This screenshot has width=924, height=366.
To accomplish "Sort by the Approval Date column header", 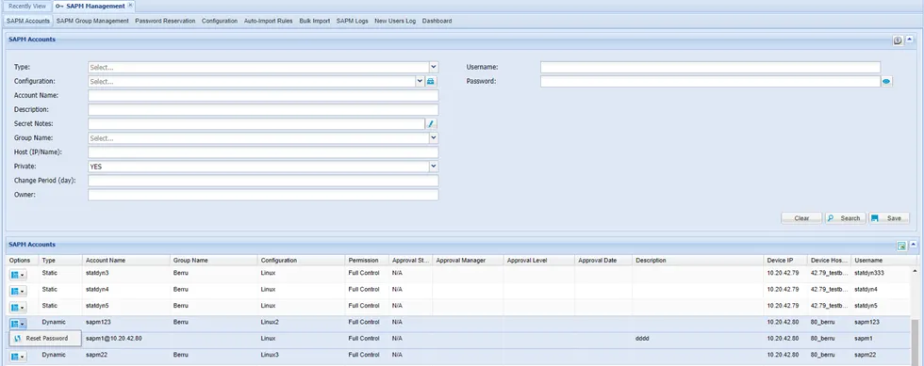I will (x=604, y=260).
